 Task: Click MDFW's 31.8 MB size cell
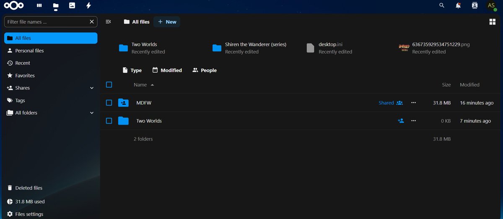442,103
